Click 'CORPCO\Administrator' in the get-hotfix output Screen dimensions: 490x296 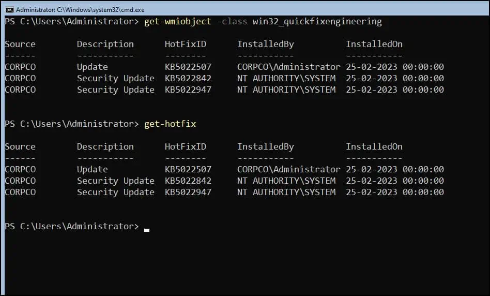click(x=289, y=170)
